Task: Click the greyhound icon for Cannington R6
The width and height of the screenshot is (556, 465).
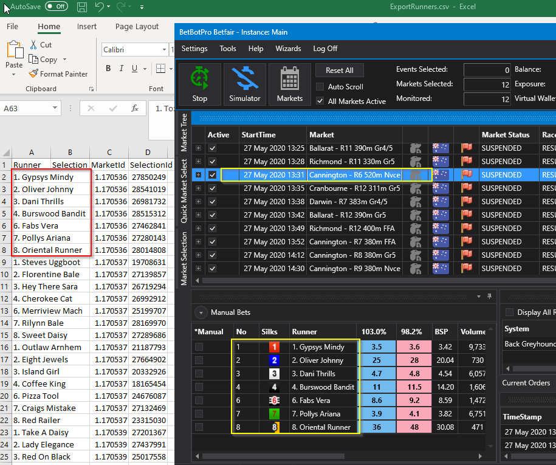Action: (416, 175)
